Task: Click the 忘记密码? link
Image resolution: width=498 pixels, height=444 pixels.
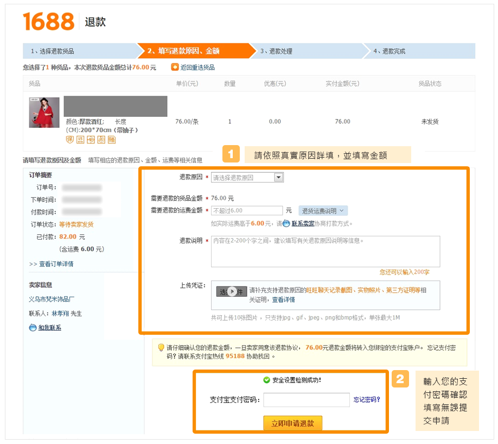Action: click(367, 399)
